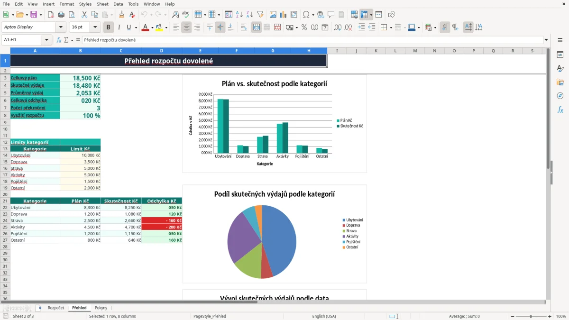Format cell as percent

point(304,27)
